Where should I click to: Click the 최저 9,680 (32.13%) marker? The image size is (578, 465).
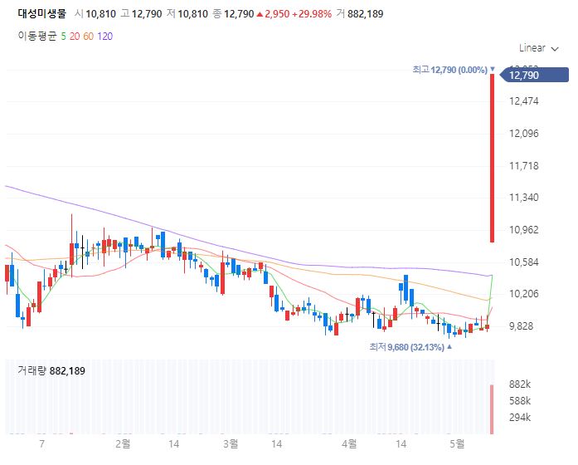[x=410, y=347]
